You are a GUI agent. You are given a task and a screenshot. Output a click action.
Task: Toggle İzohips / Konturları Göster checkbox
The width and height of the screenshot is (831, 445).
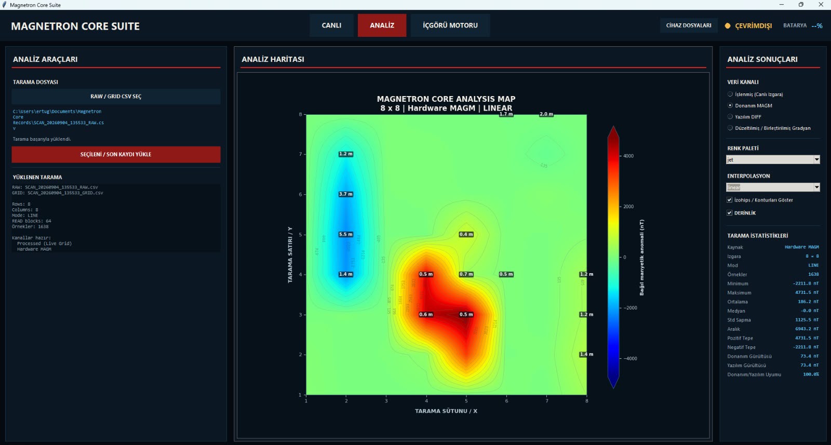pyautogui.click(x=730, y=200)
